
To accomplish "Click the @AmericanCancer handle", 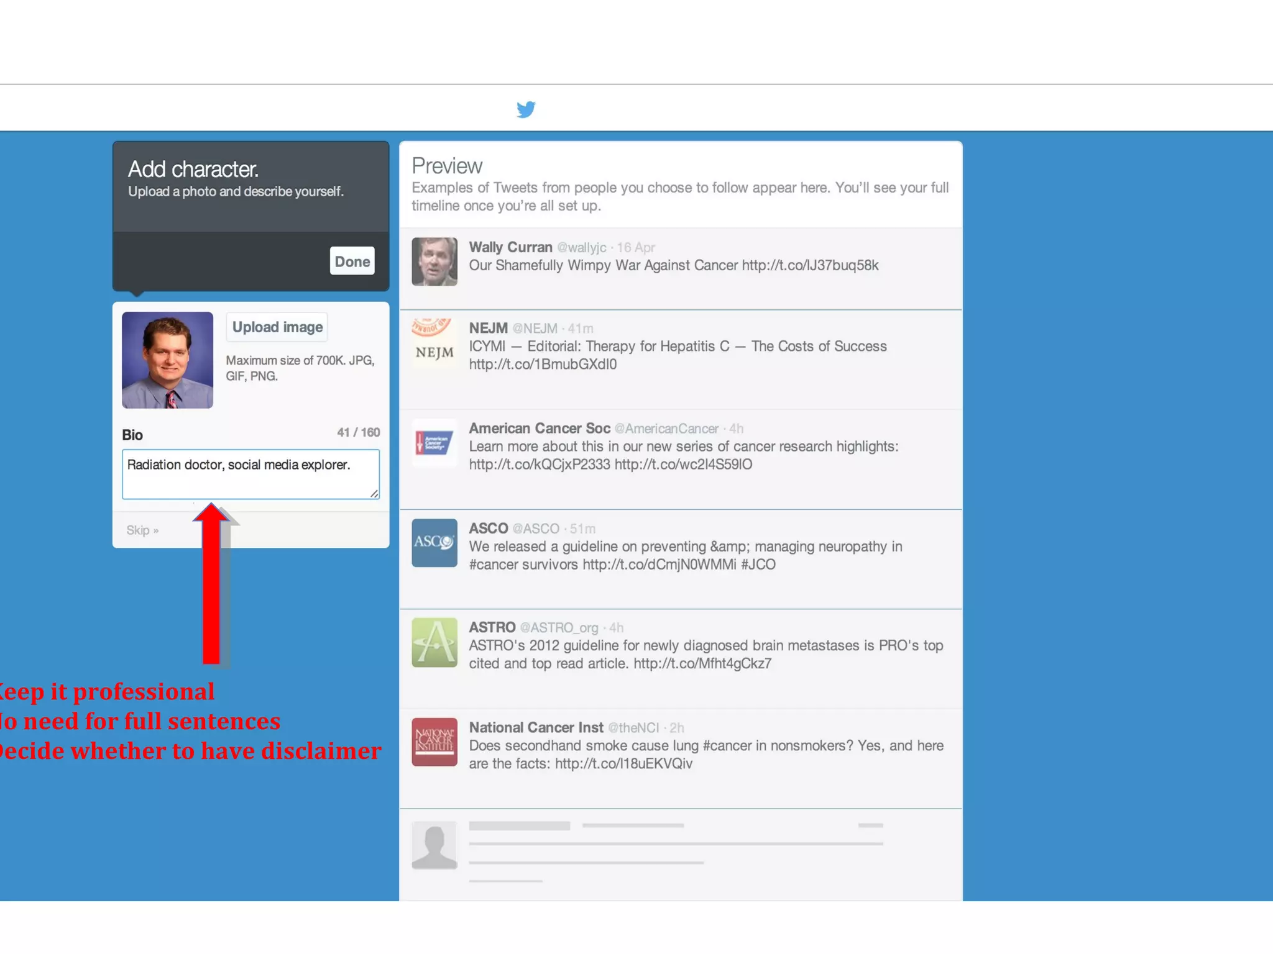I will pos(666,429).
